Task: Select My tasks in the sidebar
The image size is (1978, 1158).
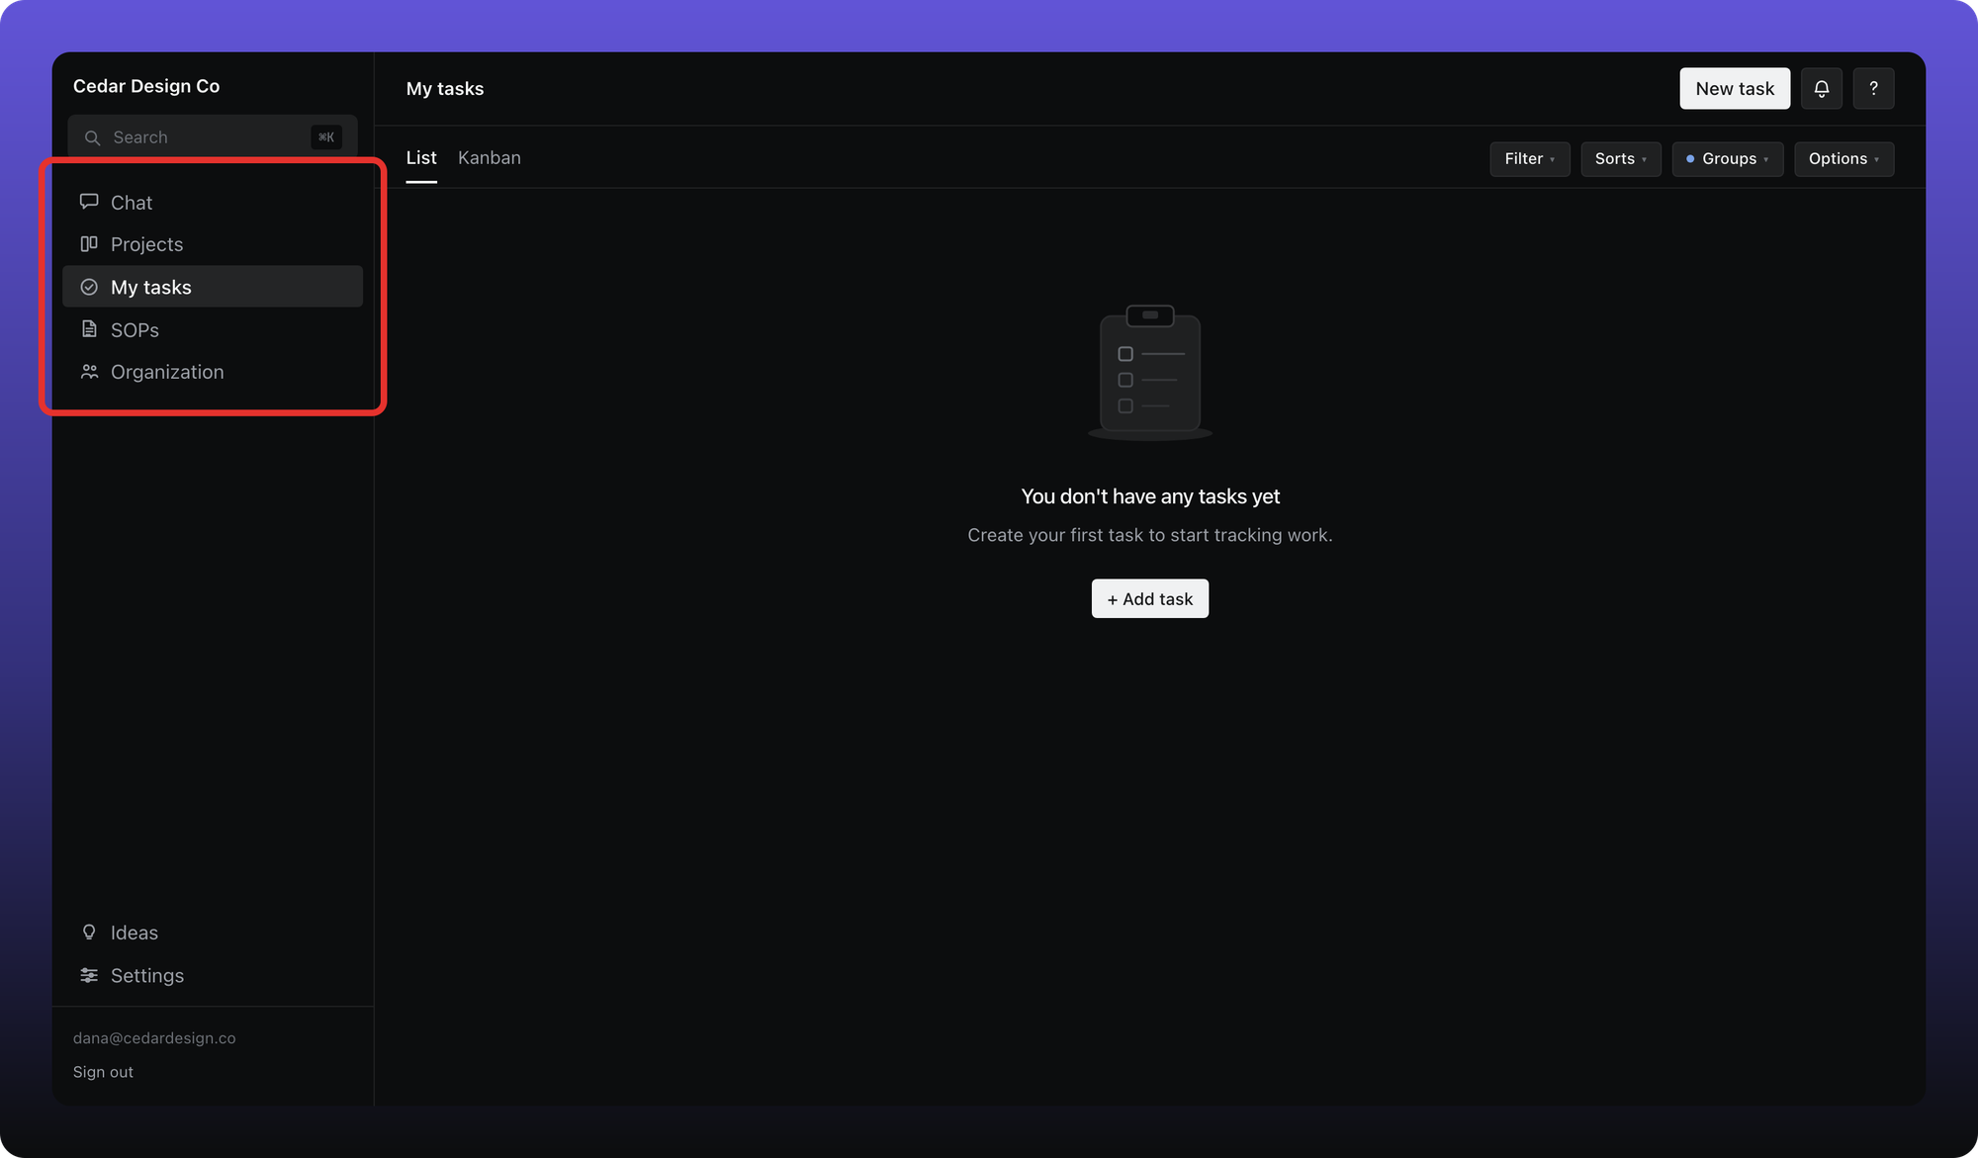Action: pos(213,287)
